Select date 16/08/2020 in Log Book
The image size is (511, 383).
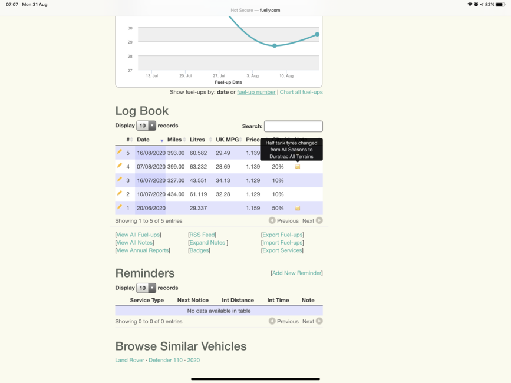(151, 153)
